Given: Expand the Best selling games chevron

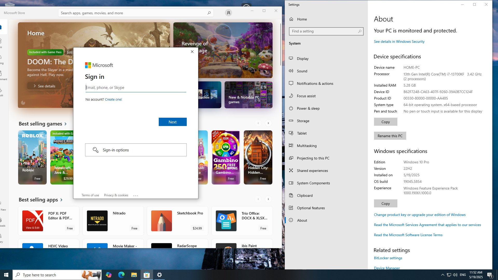Looking at the screenshot, I should tap(65, 124).
